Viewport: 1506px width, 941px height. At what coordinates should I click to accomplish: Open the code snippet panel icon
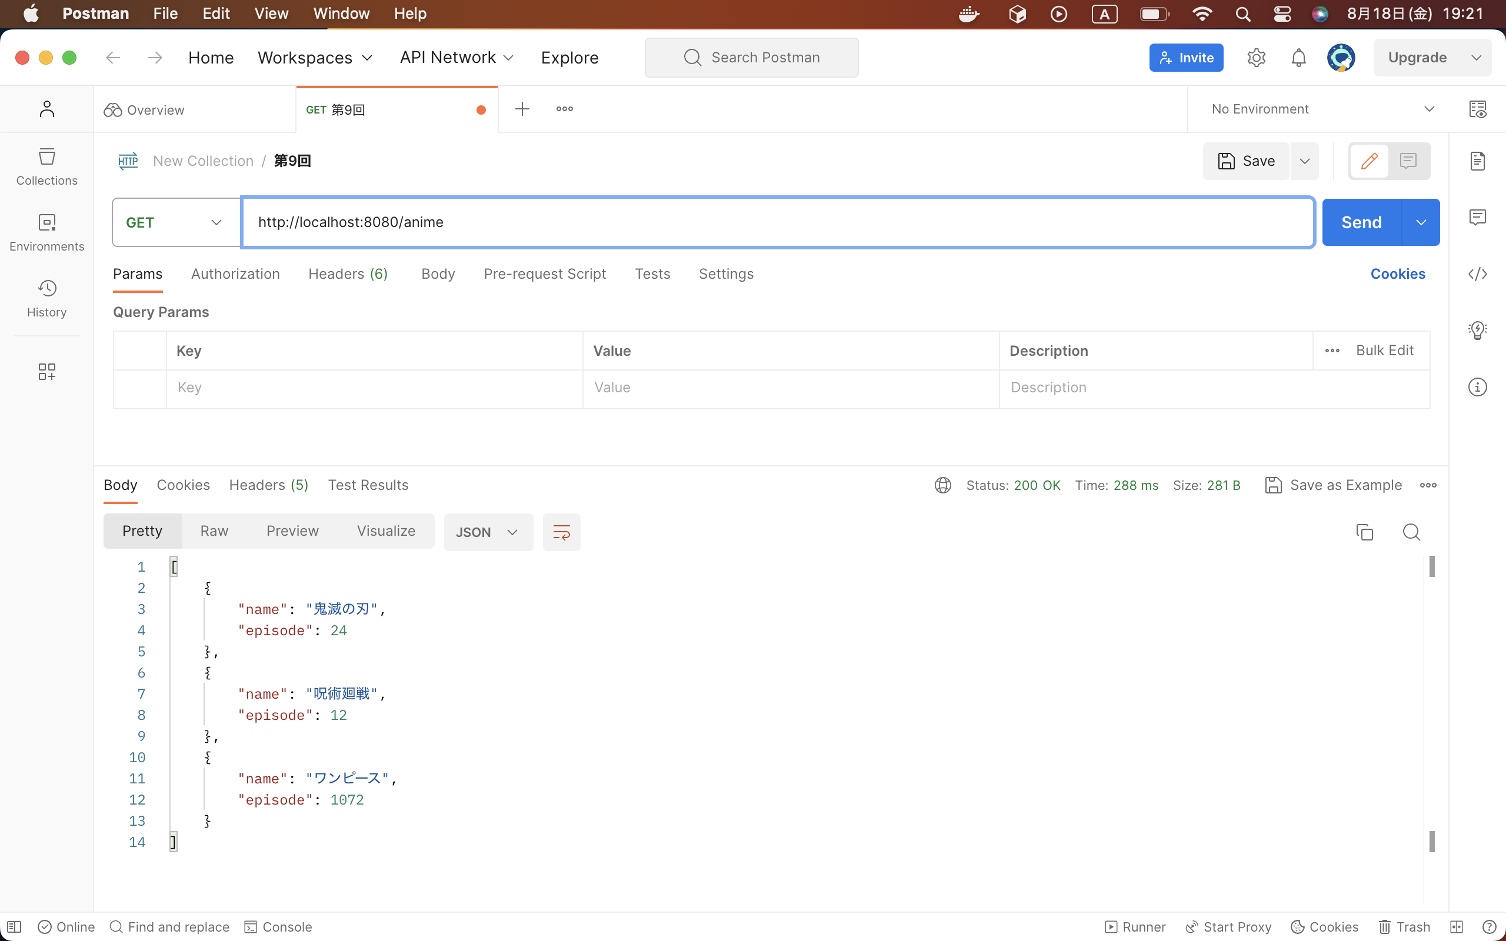1477,274
